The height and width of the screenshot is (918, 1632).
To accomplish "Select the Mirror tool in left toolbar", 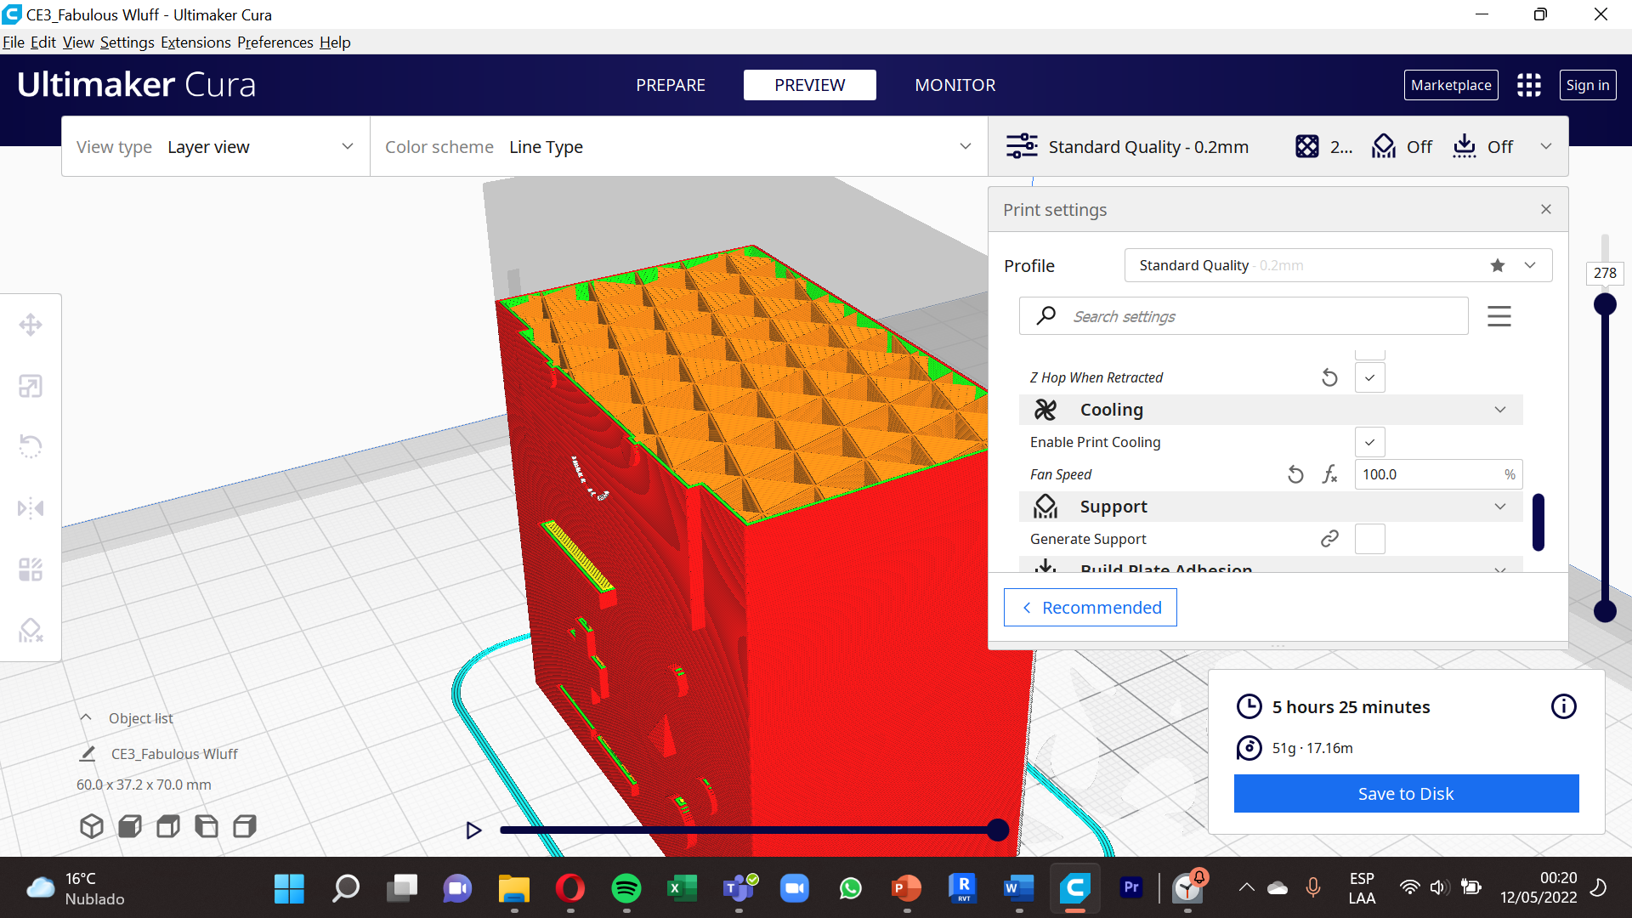I will tap(31, 508).
